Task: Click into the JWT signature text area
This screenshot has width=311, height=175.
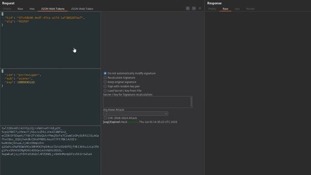Action: click(51, 150)
